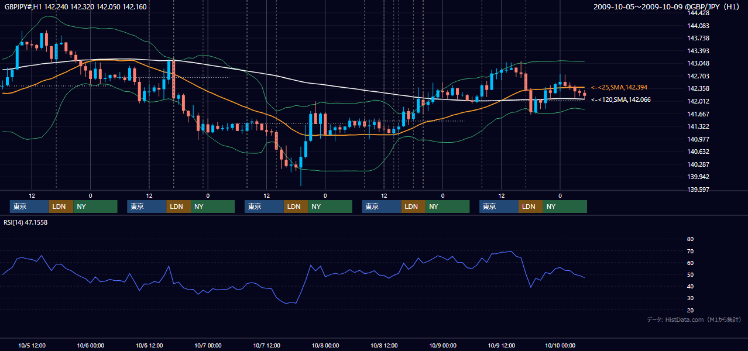Select price axis value 143.738
The height and width of the screenshot is (351, 748).
click(x=699, y=38)
